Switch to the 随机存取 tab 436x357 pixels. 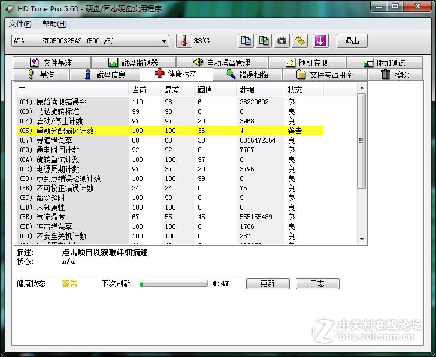pyautogui.click(x=307, y=62)
